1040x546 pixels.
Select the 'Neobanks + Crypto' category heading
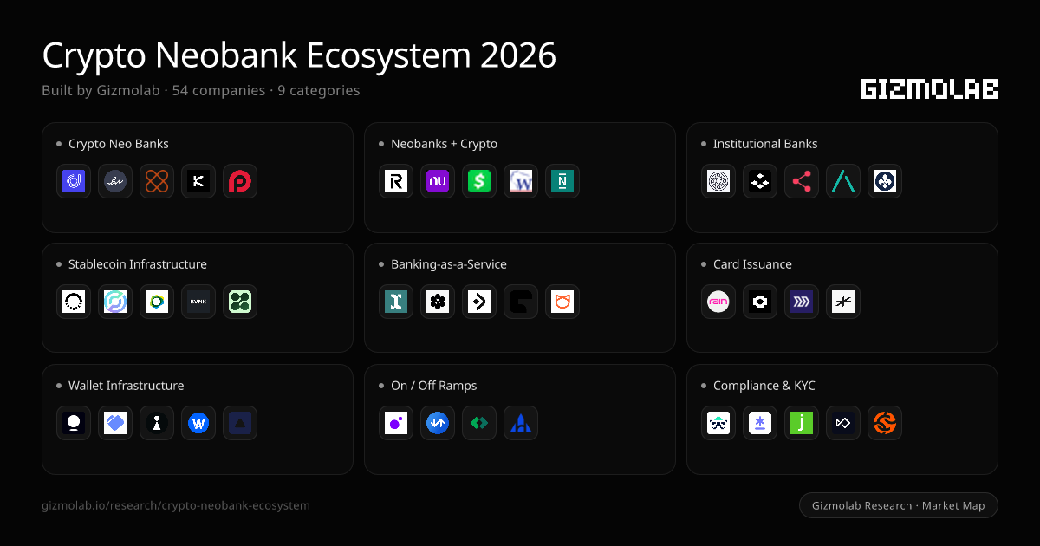coord(444,144)
